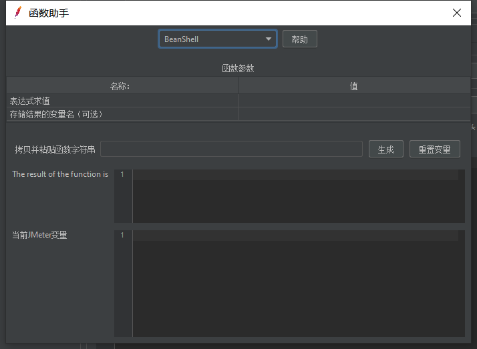
Task: Click the value cell for 存储结果的变量名
Action: pyautogui.click(x=354, y=114)
